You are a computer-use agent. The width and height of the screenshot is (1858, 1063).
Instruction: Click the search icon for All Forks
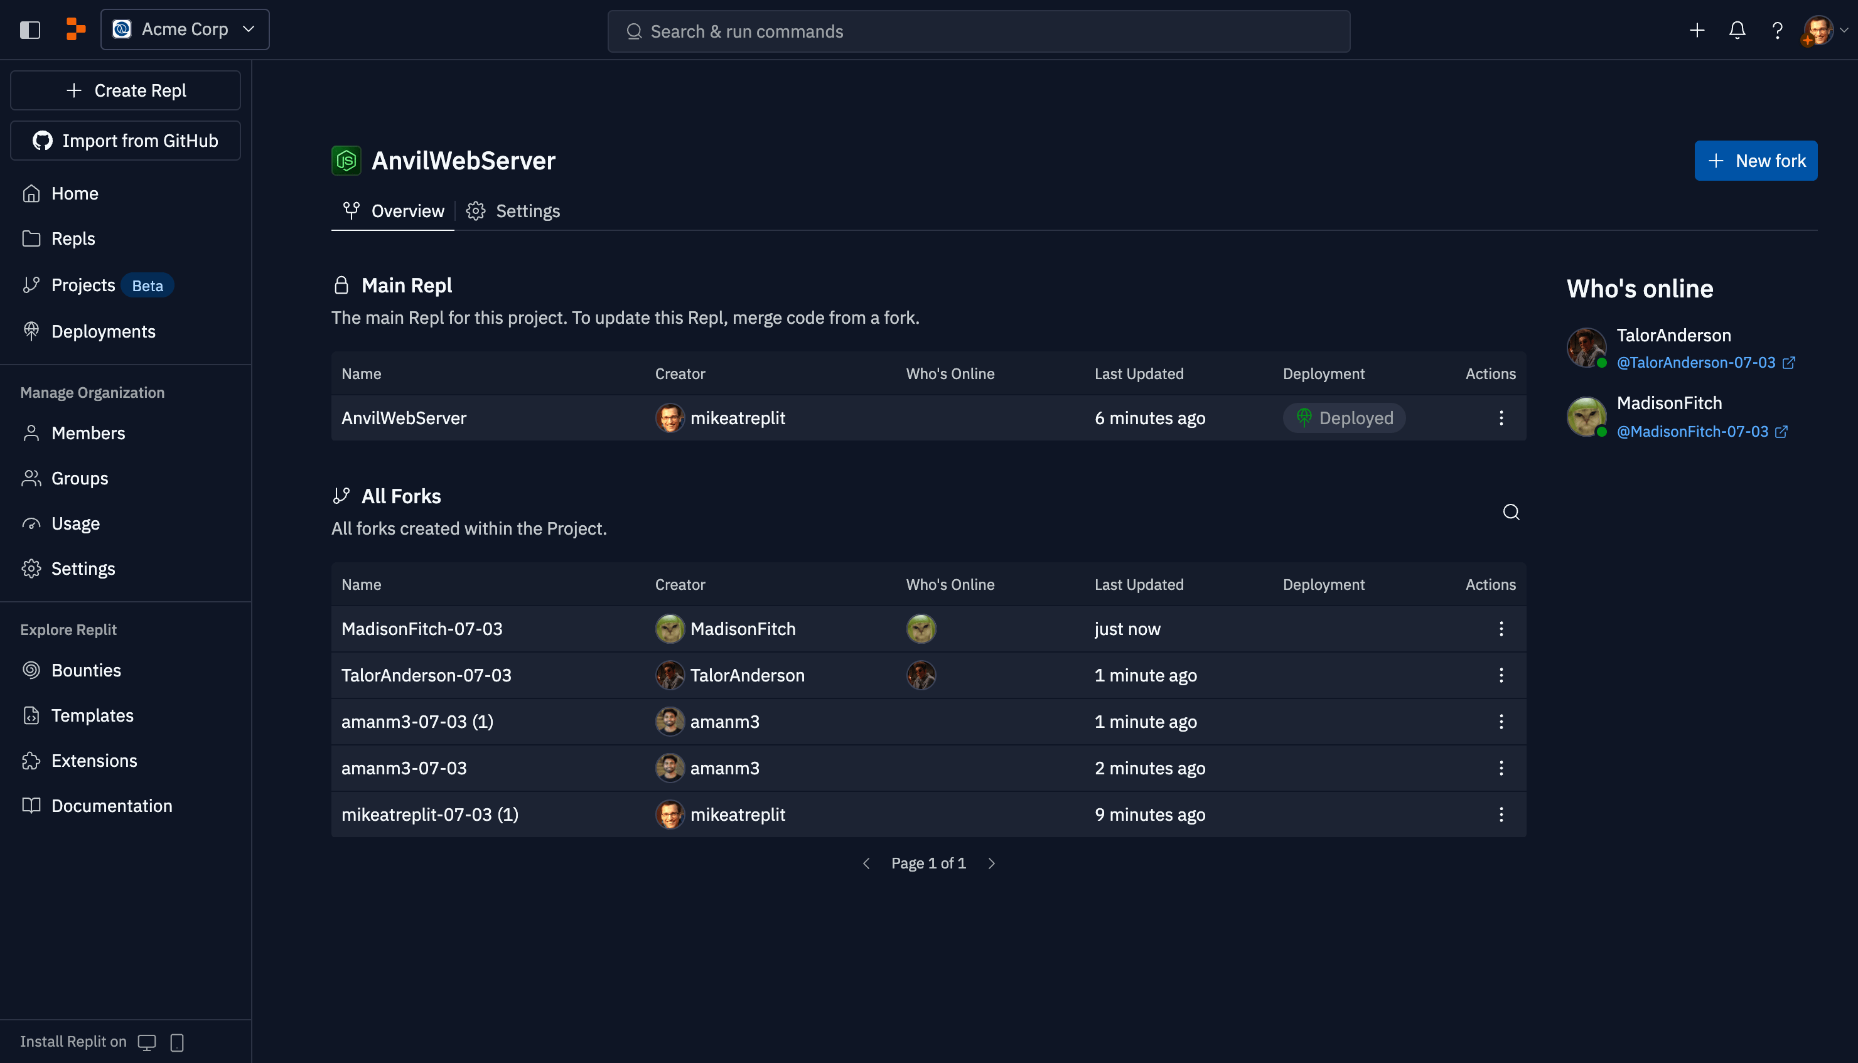(1510, 512)
